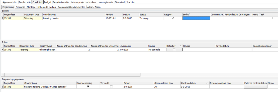
Task: Uncheck the Van toepassing checkbox
Action: tap(88, 87)
